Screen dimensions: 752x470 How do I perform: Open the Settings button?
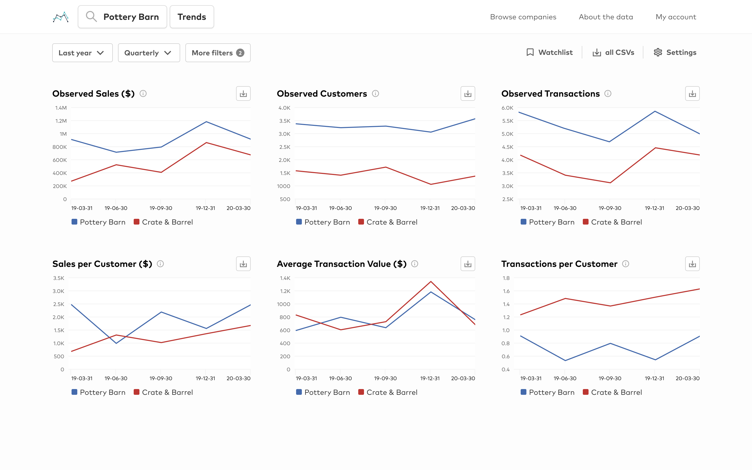pyautogui.click(x=675, y=52)
